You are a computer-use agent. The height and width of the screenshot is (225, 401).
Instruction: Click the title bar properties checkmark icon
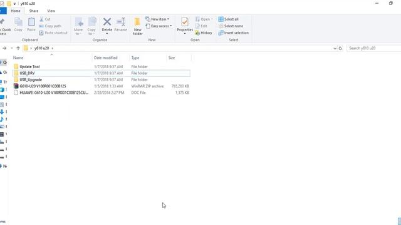[x=2, y=4]
